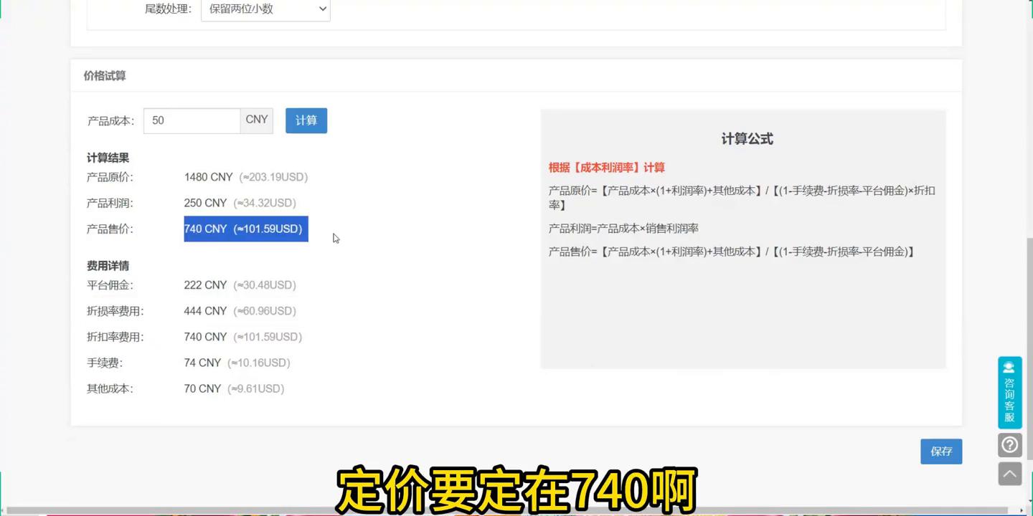Click the 计算公式 formula panel title
This screenshot has width=1033, height=516.
[747, 138]
